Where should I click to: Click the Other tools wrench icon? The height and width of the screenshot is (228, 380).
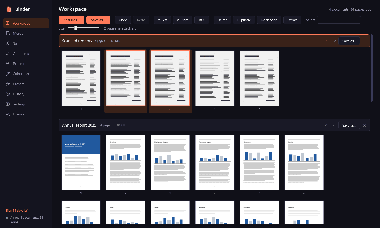pyautogui.click(x=8, y=74)
